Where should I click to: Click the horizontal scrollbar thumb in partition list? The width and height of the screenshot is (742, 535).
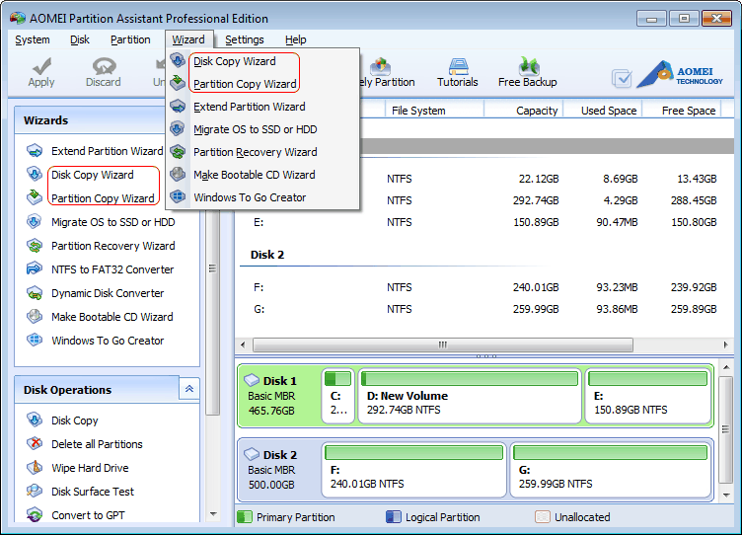(443, 344)
